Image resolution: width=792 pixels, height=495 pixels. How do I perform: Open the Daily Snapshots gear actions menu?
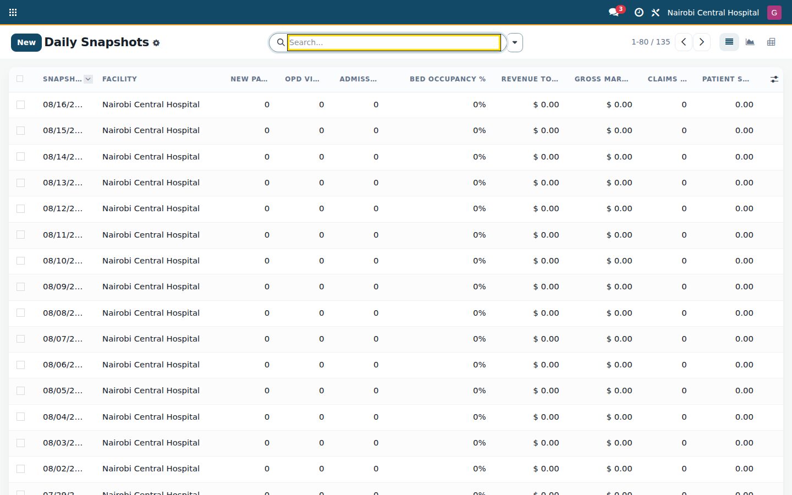[x=156, y=43]
